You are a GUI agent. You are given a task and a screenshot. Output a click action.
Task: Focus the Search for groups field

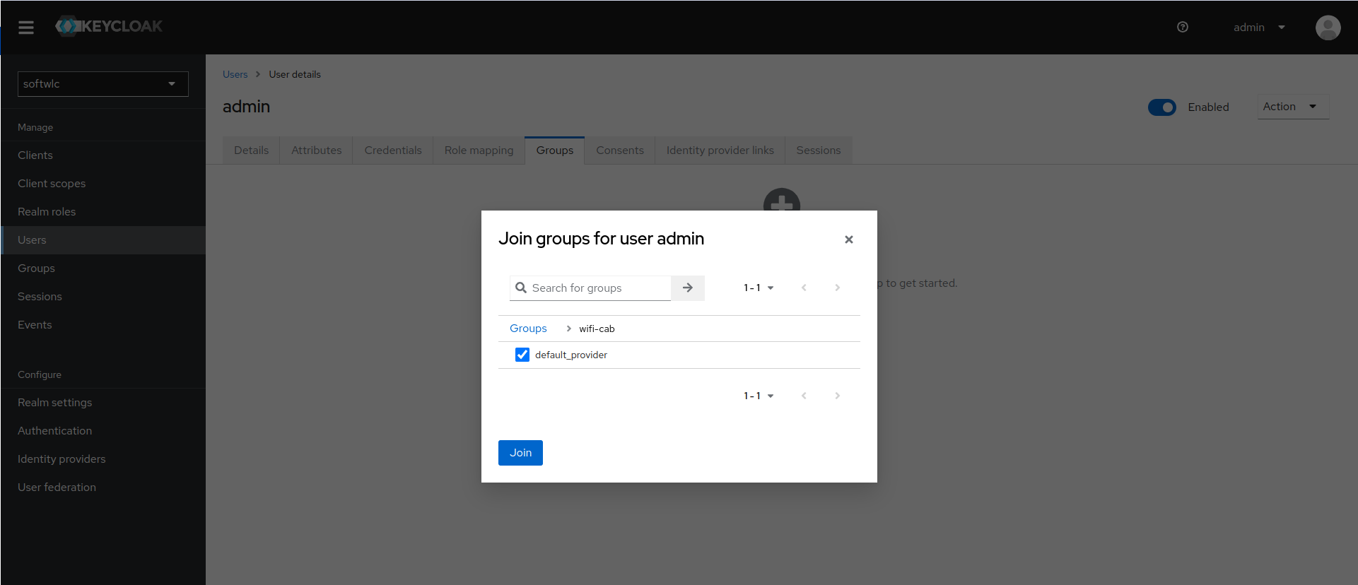(597, 288)
